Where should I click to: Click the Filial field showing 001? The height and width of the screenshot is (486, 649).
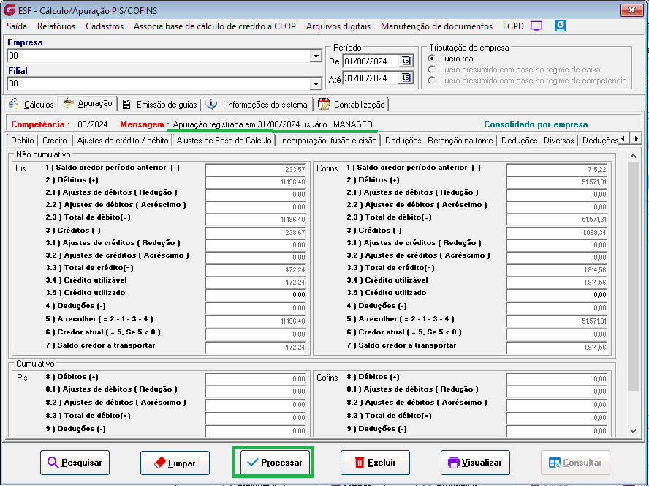(x=159, y=83)
